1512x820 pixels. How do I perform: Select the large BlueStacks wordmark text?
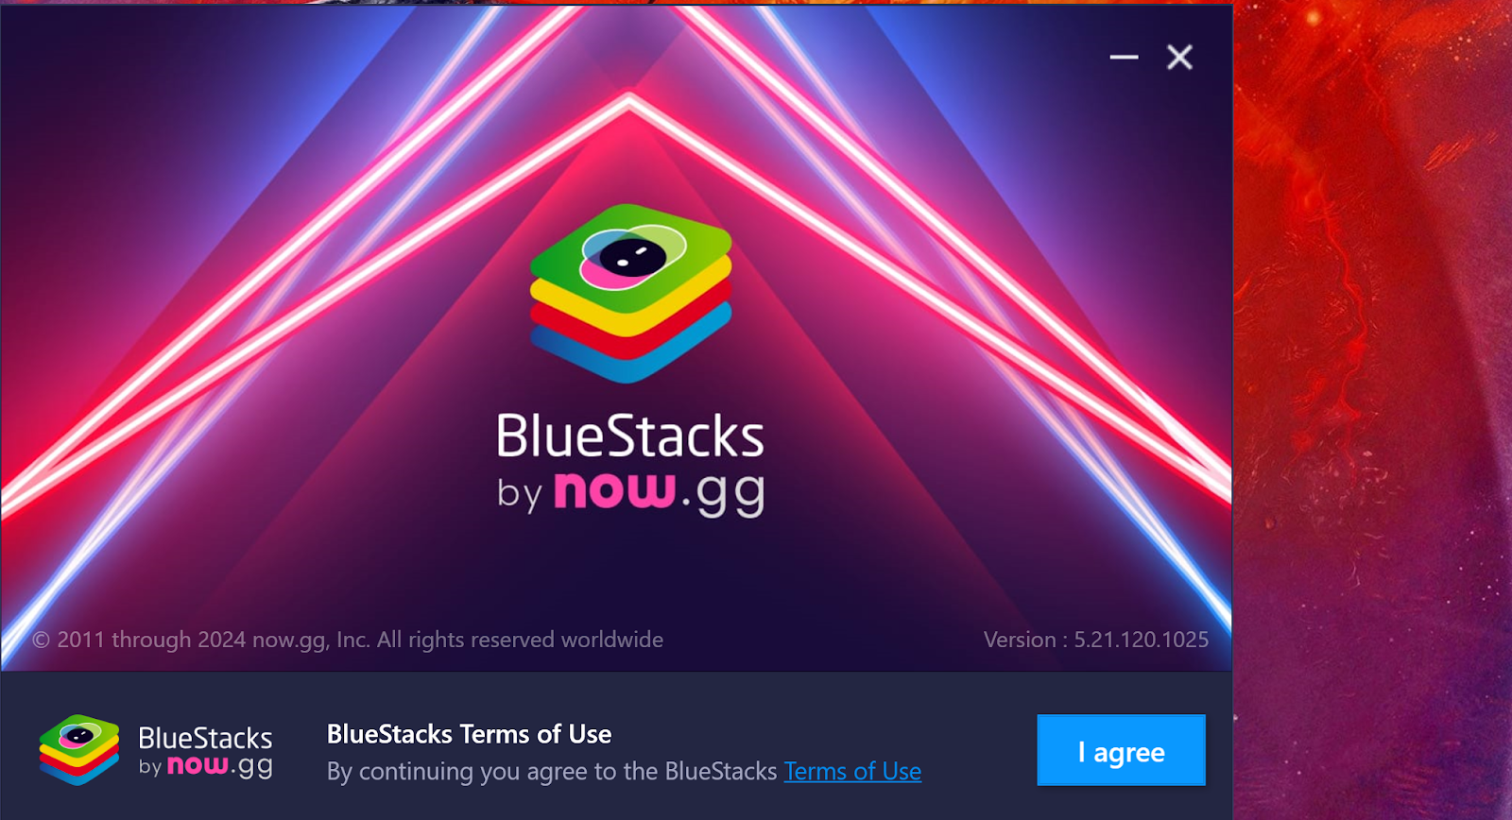pyautogui.click(x=630, y=436)
